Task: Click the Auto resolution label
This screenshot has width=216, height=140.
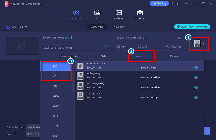Action: pos(145,47)
